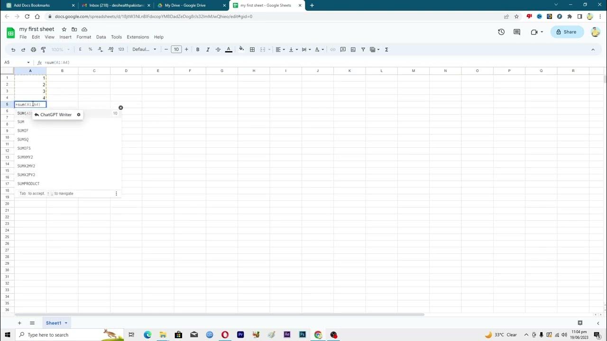Screen dimensions: 607x341
Task: Open the text color picker
Action: click(x=229, y=49)
